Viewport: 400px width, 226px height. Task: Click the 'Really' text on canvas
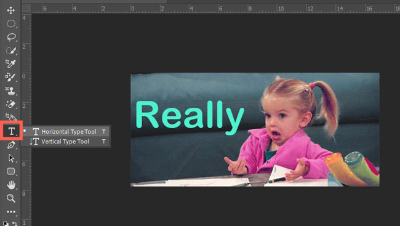[x=190, y=117]
